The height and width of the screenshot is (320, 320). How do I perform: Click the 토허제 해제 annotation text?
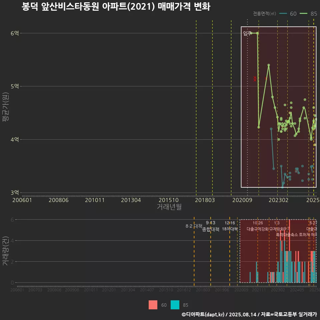308,235
